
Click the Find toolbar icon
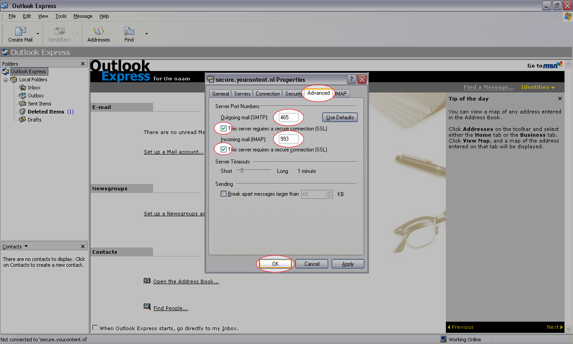coord(129,31)
